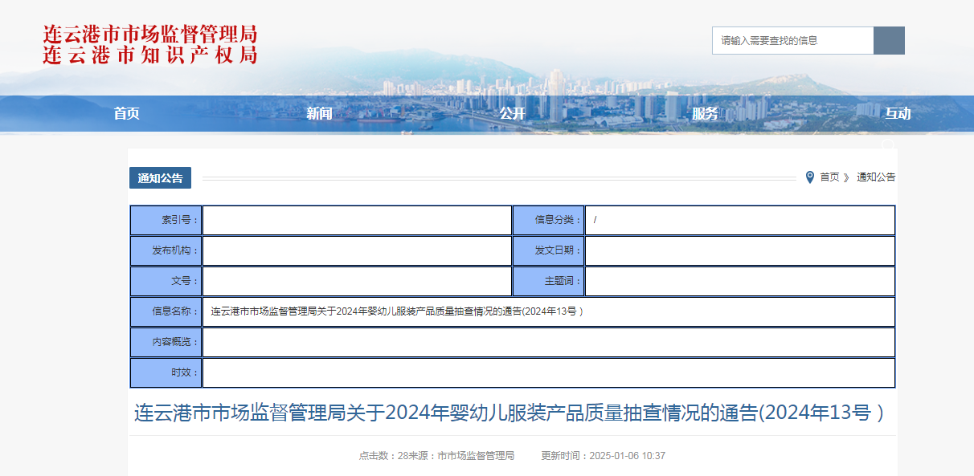Click the site logo 连云港市市场监督管理局

(x=150, y=35)
